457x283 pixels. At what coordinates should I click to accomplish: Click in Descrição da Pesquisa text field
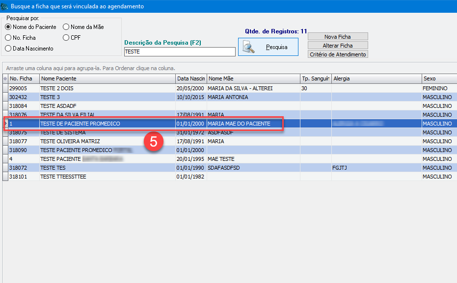pos(180,51)
